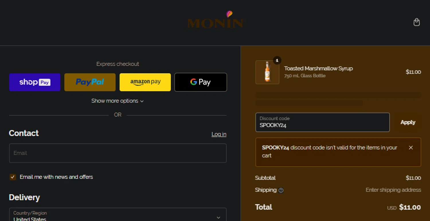430x221 pixels.
Task: Focus the Email input field
Action: 118,153
